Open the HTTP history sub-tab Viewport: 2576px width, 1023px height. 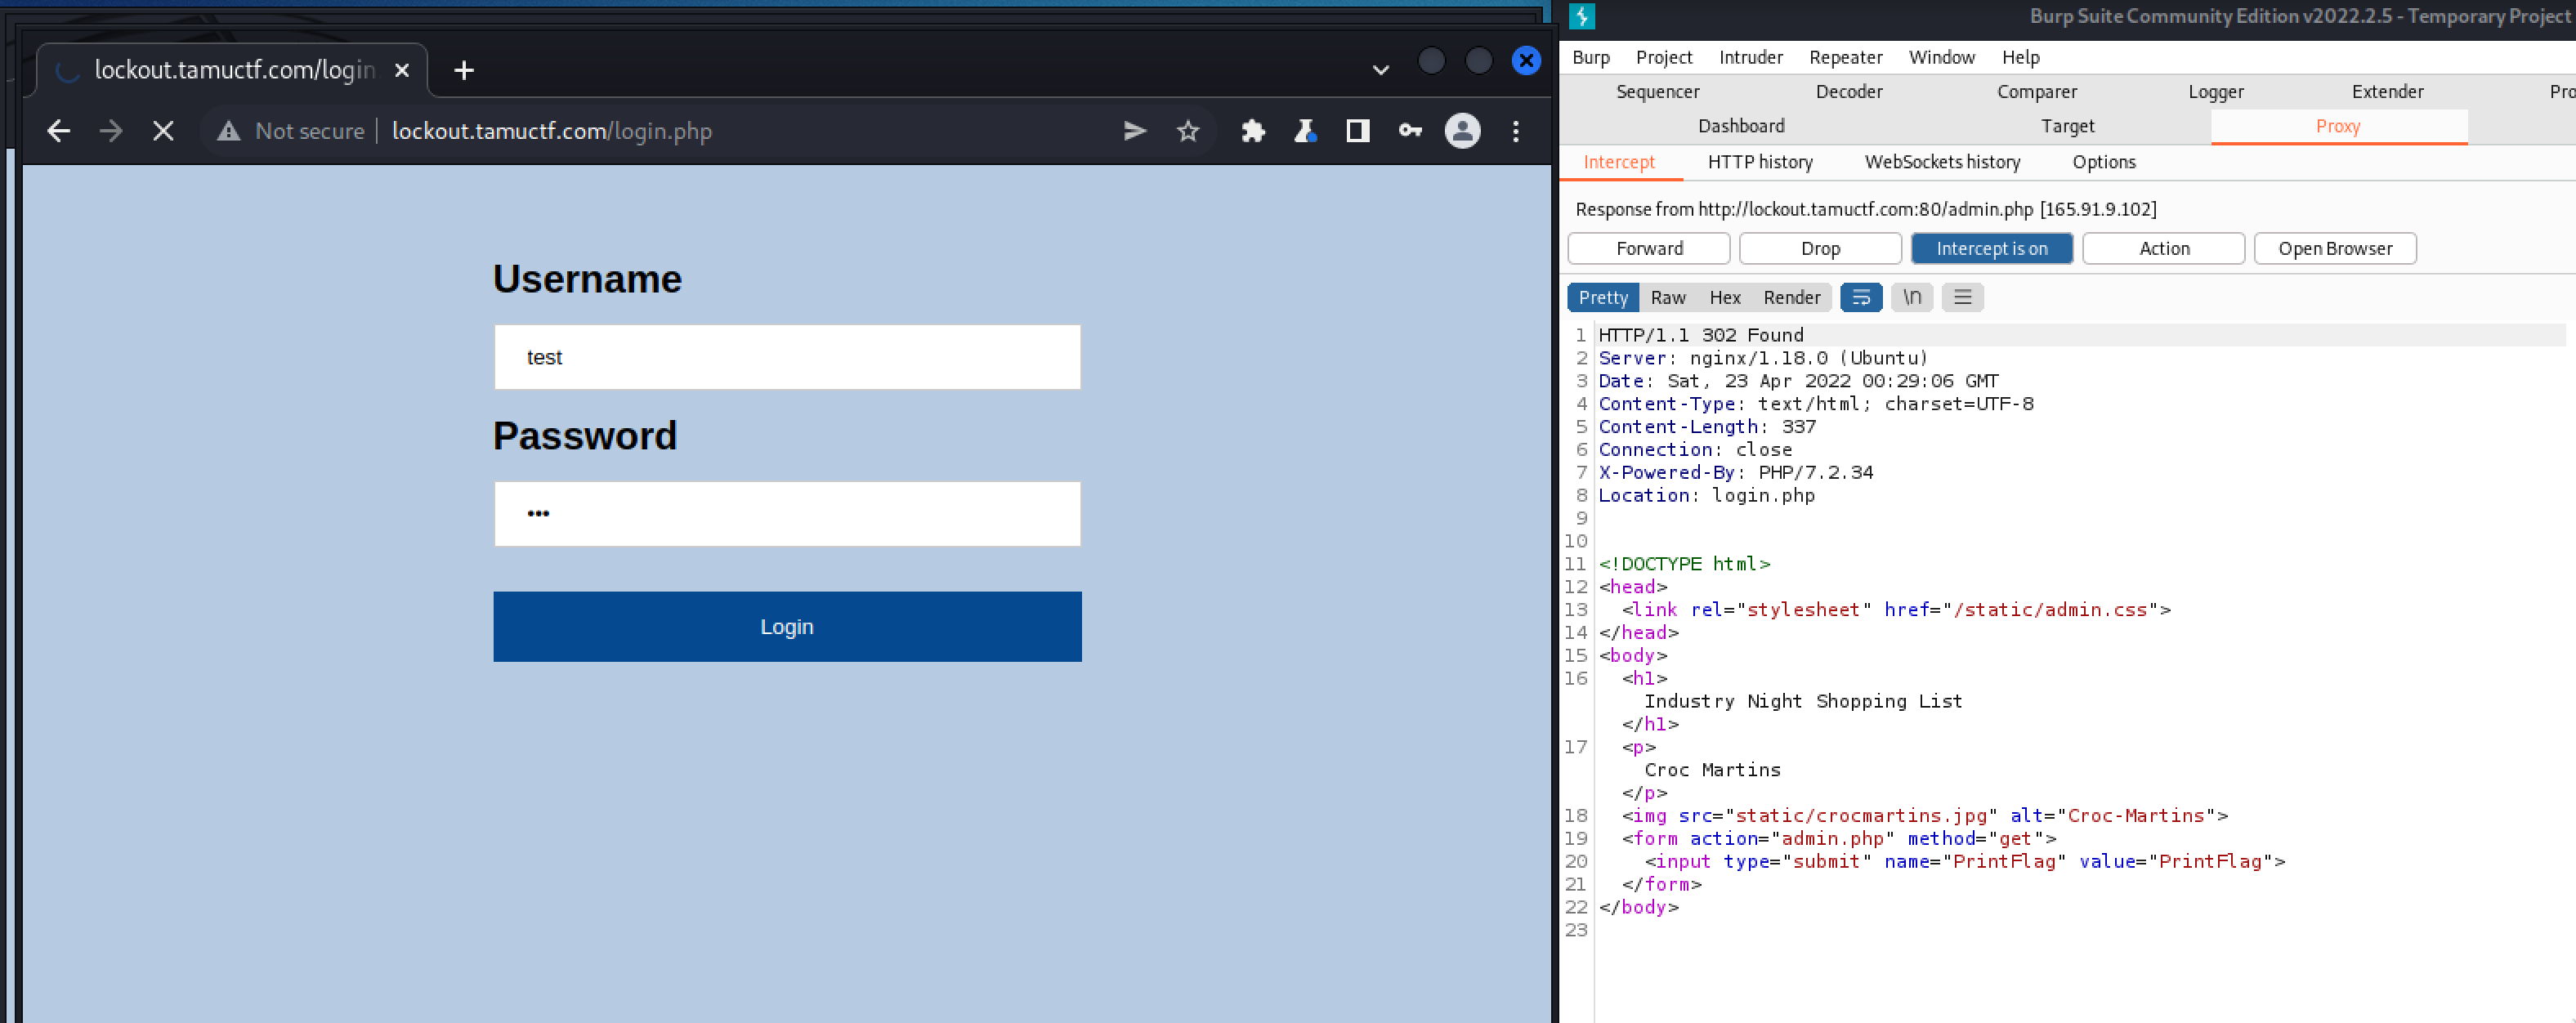pos(1760,162)
